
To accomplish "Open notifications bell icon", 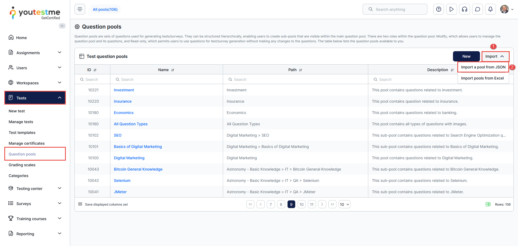I will coord(490,9).
